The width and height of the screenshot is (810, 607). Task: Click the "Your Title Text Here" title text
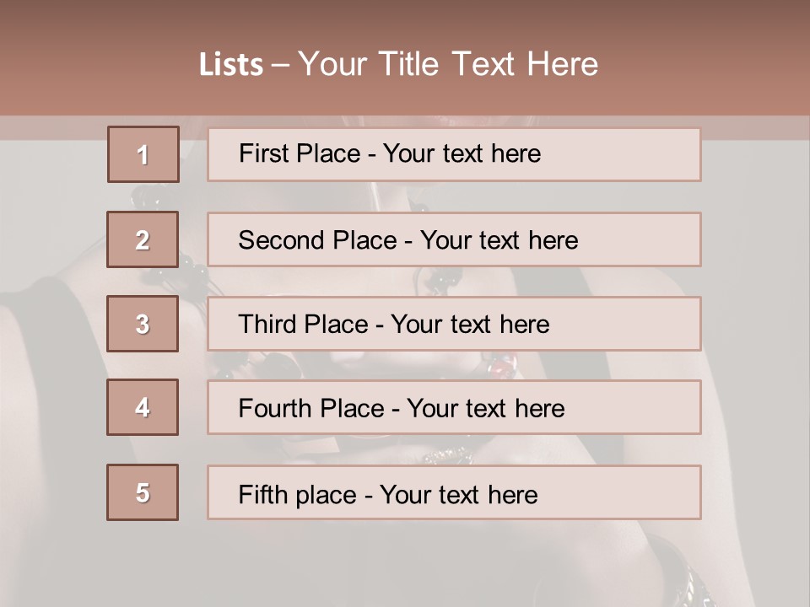coord(448,64)
